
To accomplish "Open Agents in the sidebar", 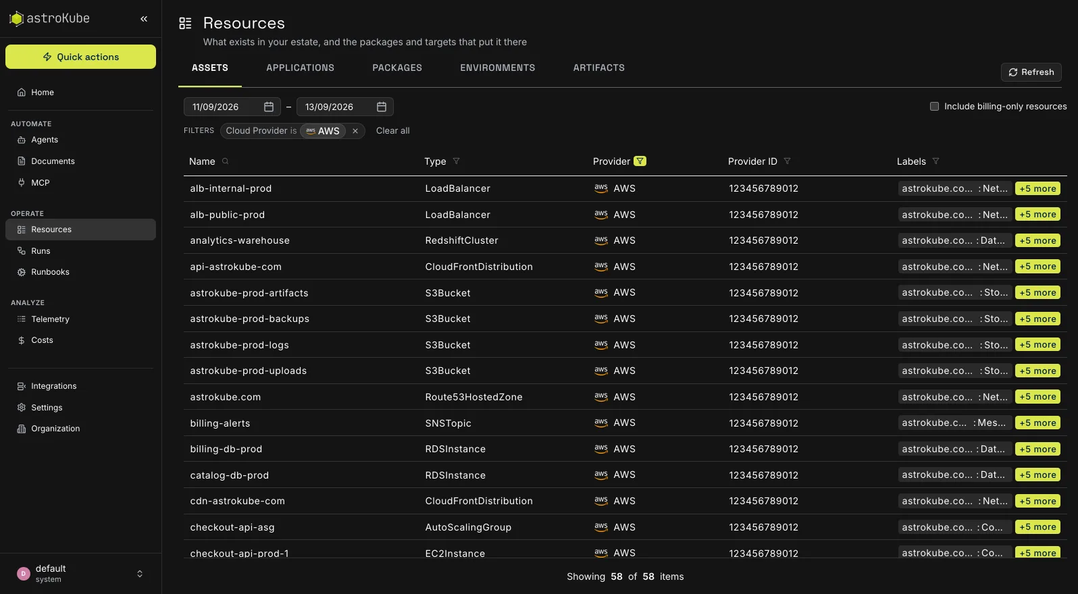I will pos(80,140).
